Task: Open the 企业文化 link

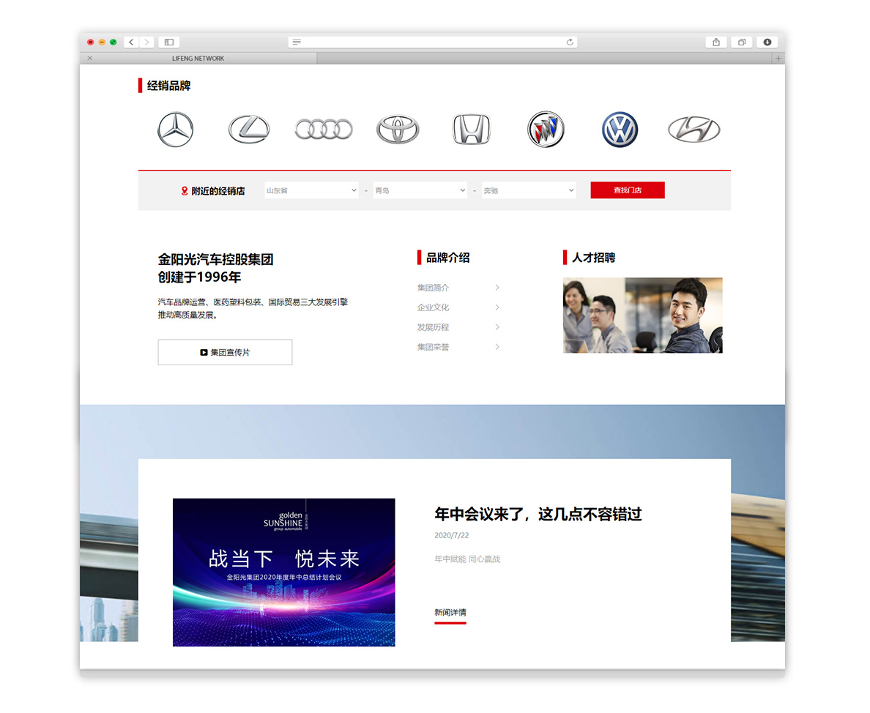Action: pos(433,307)
